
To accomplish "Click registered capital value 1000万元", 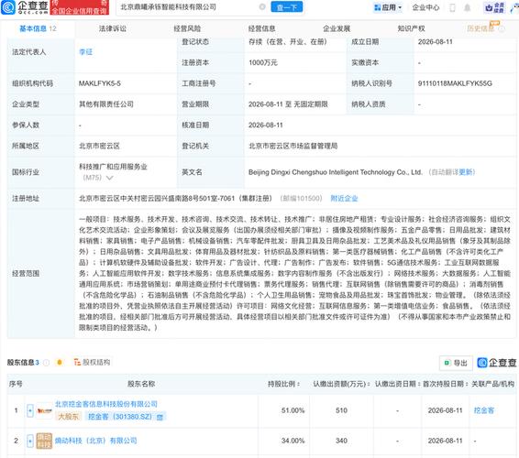I will [263, 62].
